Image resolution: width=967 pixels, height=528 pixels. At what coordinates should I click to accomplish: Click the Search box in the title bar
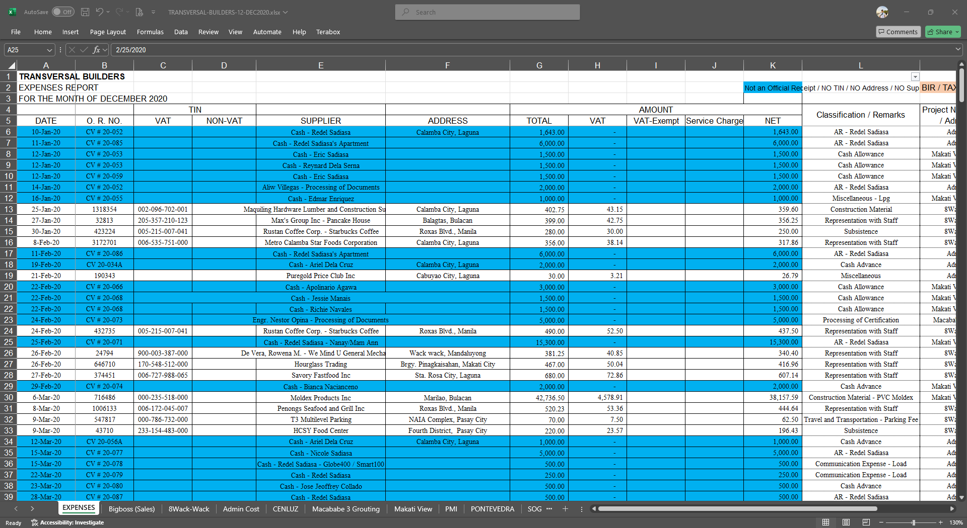pyautogui.click(x=488, y=12)
